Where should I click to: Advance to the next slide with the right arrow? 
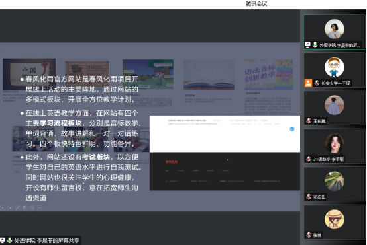10,207
